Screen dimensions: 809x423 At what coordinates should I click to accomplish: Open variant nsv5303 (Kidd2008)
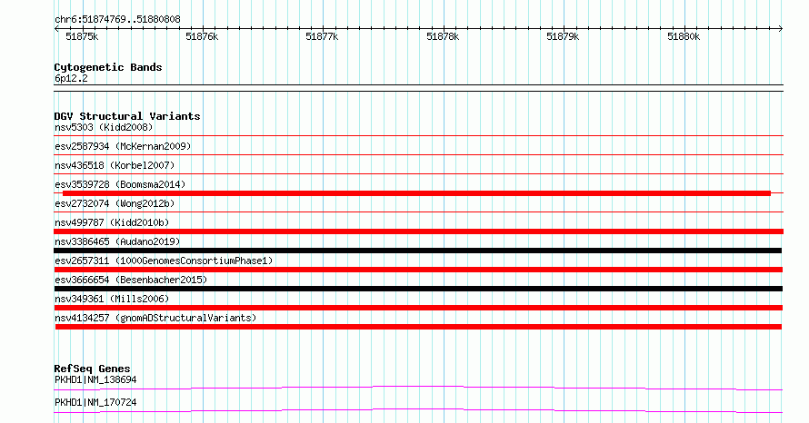coord(104,127)
